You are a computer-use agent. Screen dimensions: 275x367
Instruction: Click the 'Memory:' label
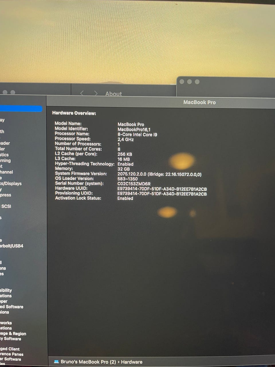tap(64, 169)
